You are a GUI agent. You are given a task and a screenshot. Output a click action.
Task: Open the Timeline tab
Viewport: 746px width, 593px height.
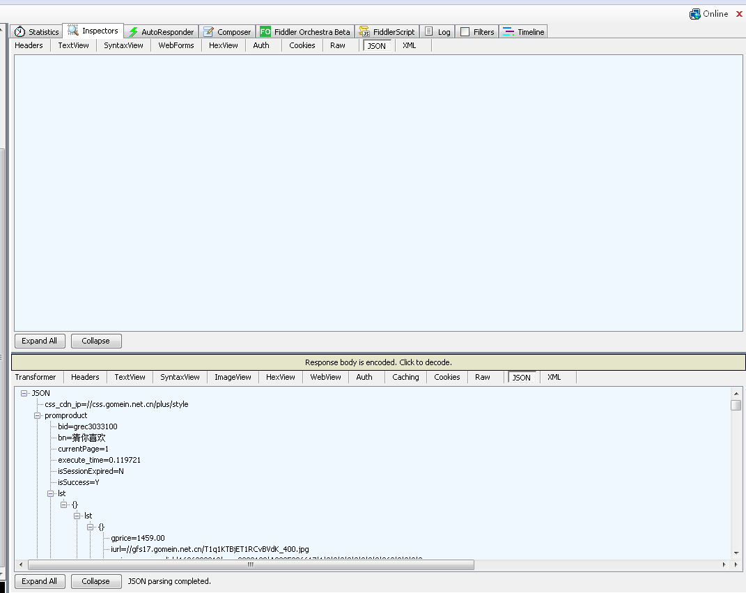(524, 32)
